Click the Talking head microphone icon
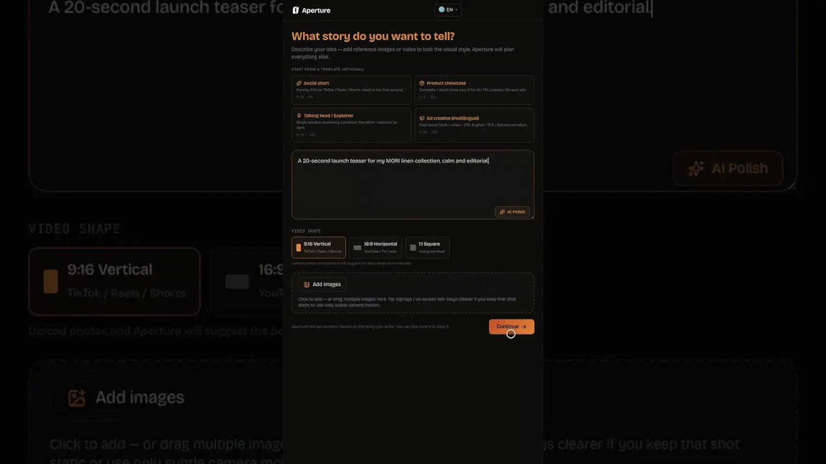Screen dimensions: 826x464 coord(299,115)
